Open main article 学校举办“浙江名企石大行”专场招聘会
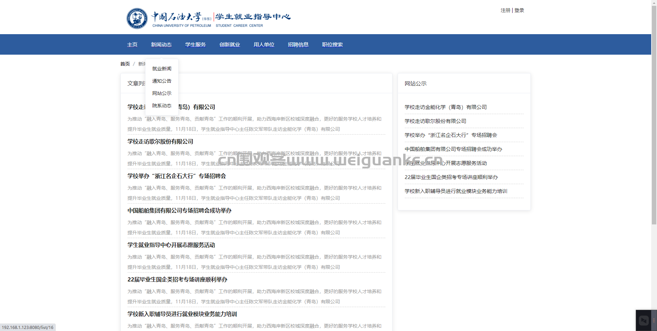Viewport: 657px width, 331px height. [177, 176]
